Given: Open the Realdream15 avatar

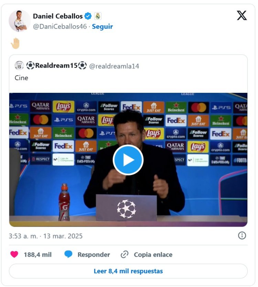Looking at the screenshot, I should [19, 66].
